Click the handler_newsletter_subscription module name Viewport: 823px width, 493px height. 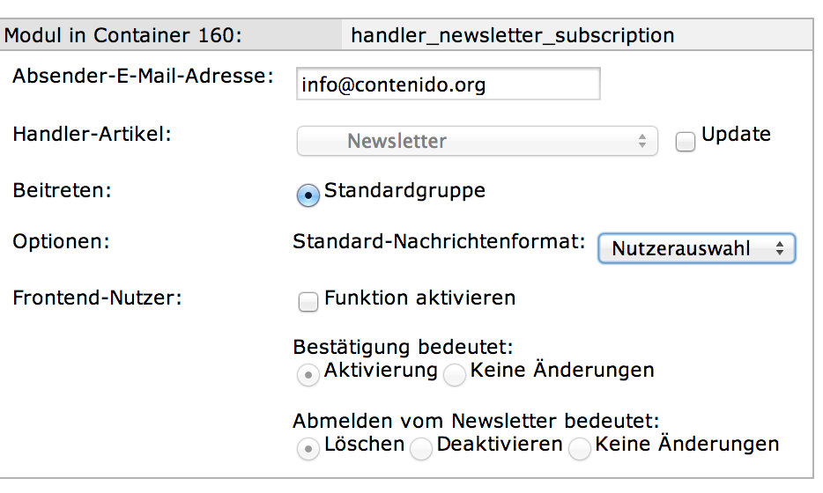pyautogui.click(x=512, y=36)
